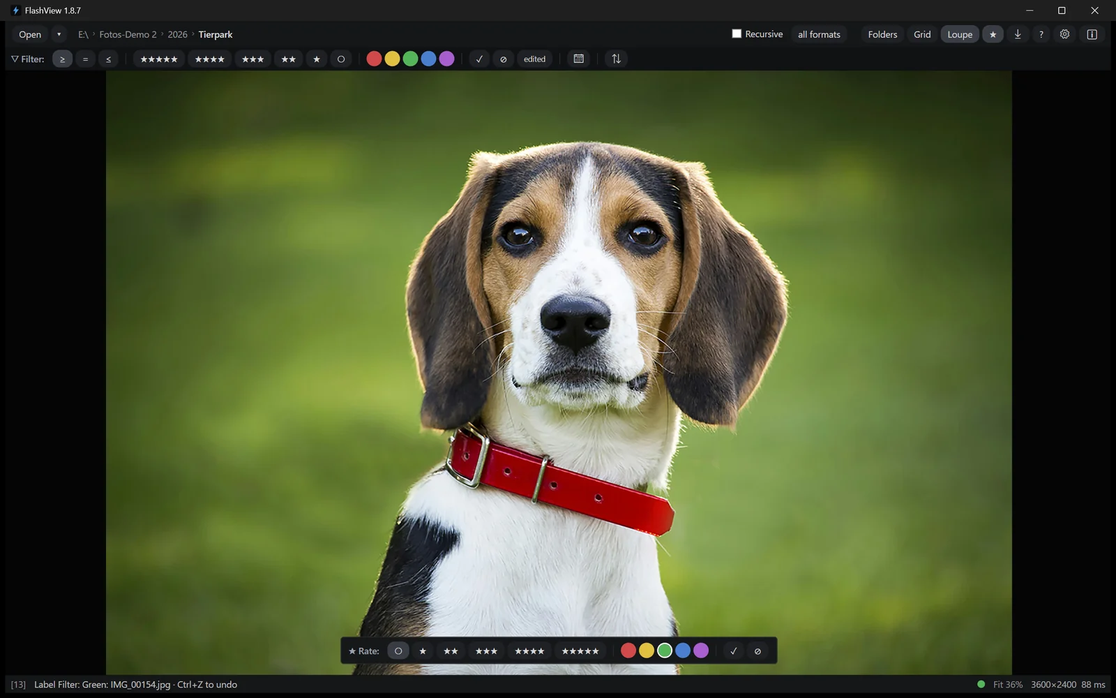Viewport: 1116px width, 698px height.
Task: Click the 88 ms load time text
Action: coord(1093,685)
